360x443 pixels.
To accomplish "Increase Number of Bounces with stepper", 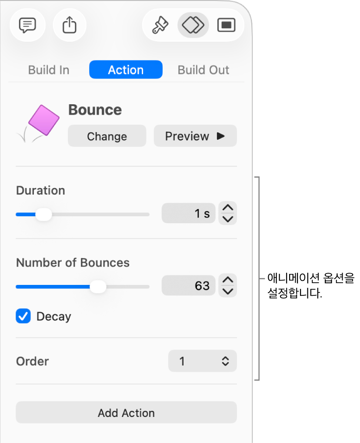I will point(228,280).
